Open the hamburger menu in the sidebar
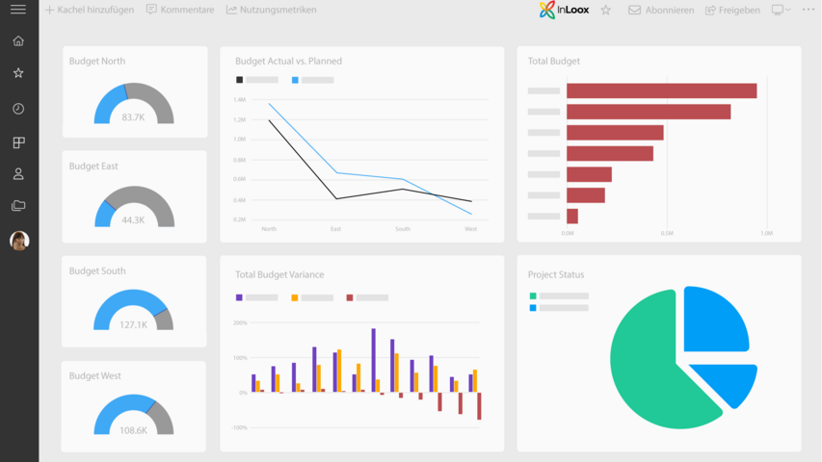This screenshot has width=822, height=462. tap(18, 10)
